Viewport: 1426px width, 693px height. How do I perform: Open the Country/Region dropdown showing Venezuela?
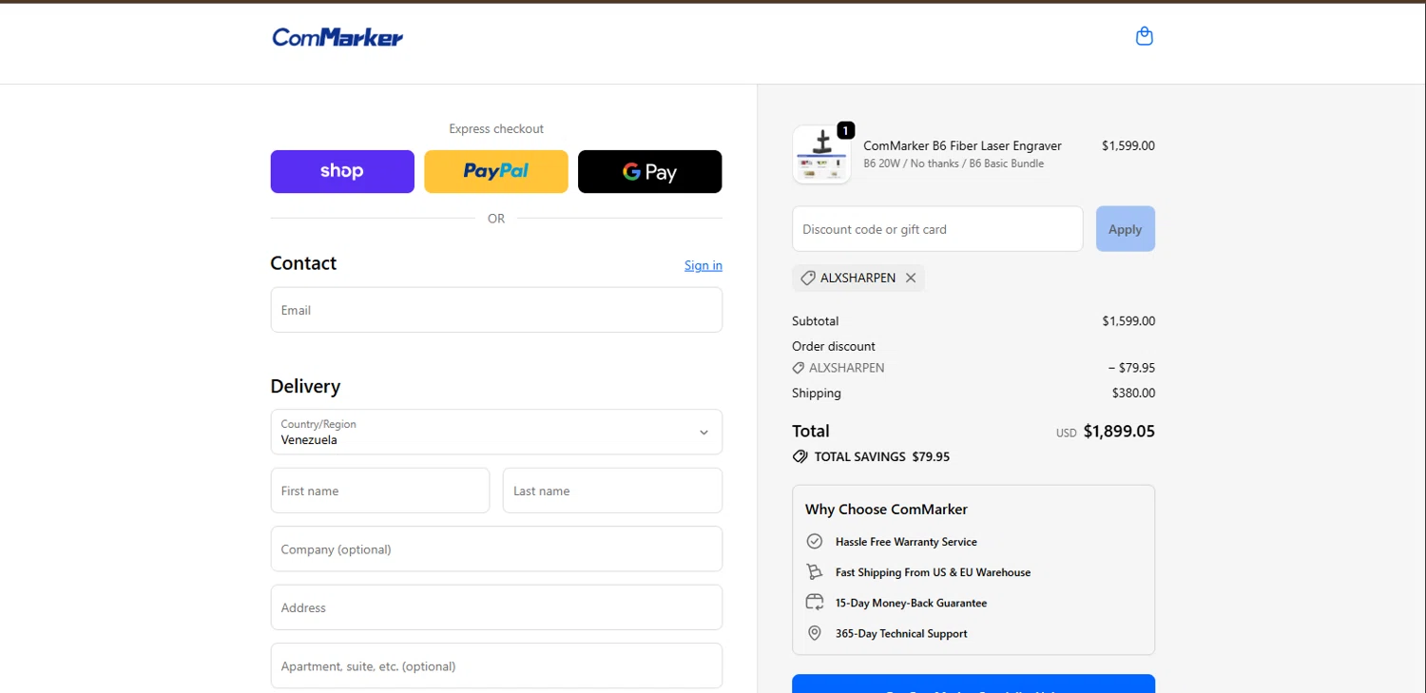pos(496,432)
